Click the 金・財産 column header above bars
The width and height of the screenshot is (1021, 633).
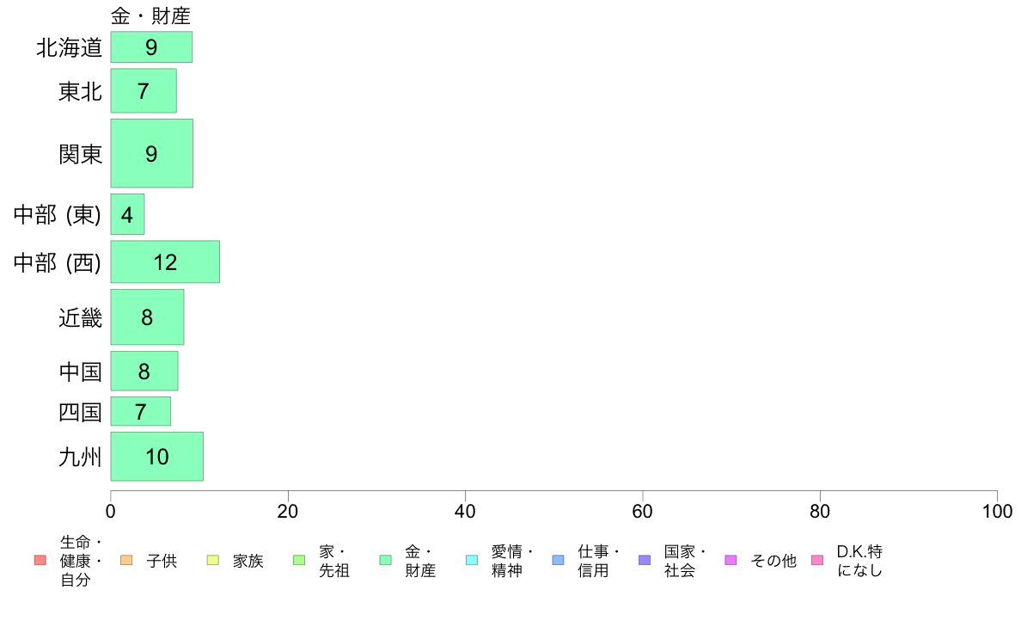150,15
